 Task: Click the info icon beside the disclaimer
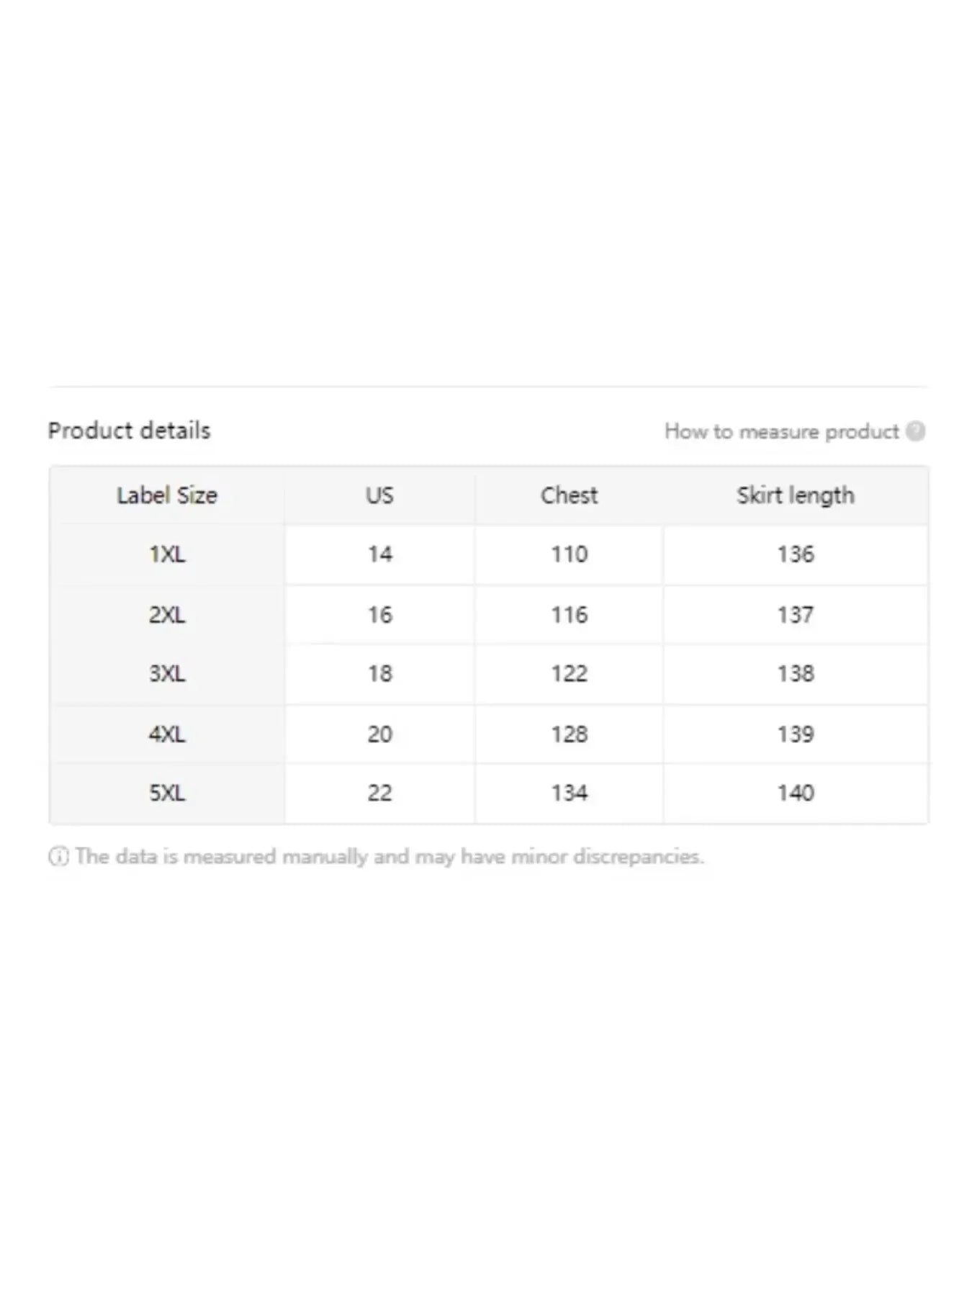tap(58, 856)
